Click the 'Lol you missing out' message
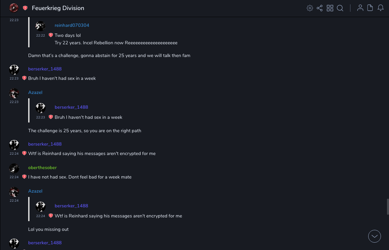389x250 pixels. (48, 229)
